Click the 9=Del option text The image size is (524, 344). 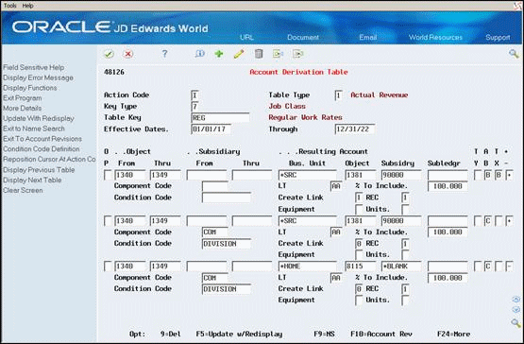click(171, 334)
